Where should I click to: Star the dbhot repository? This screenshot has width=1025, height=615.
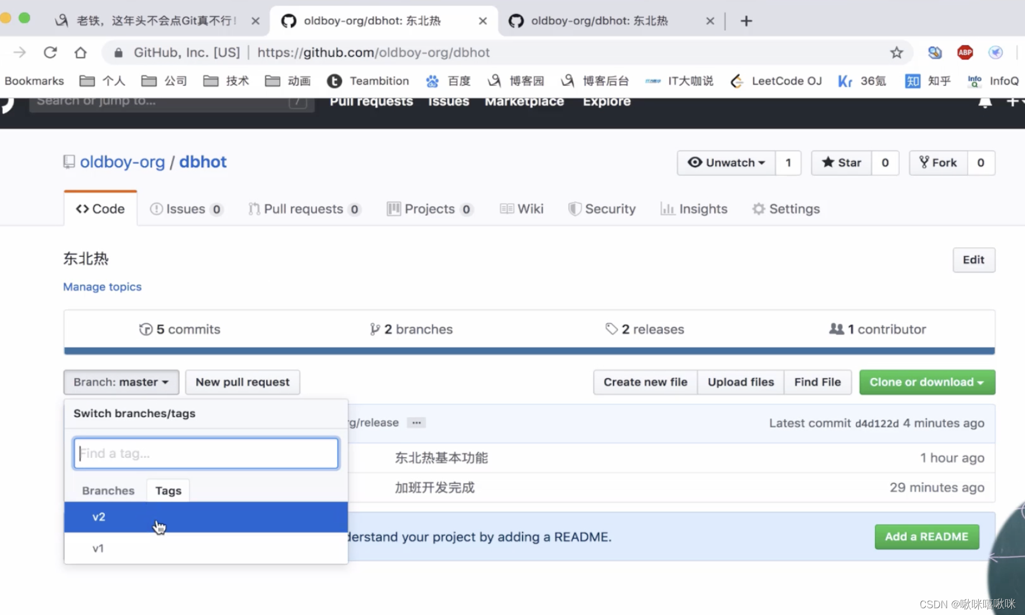(x=841, y=163)
